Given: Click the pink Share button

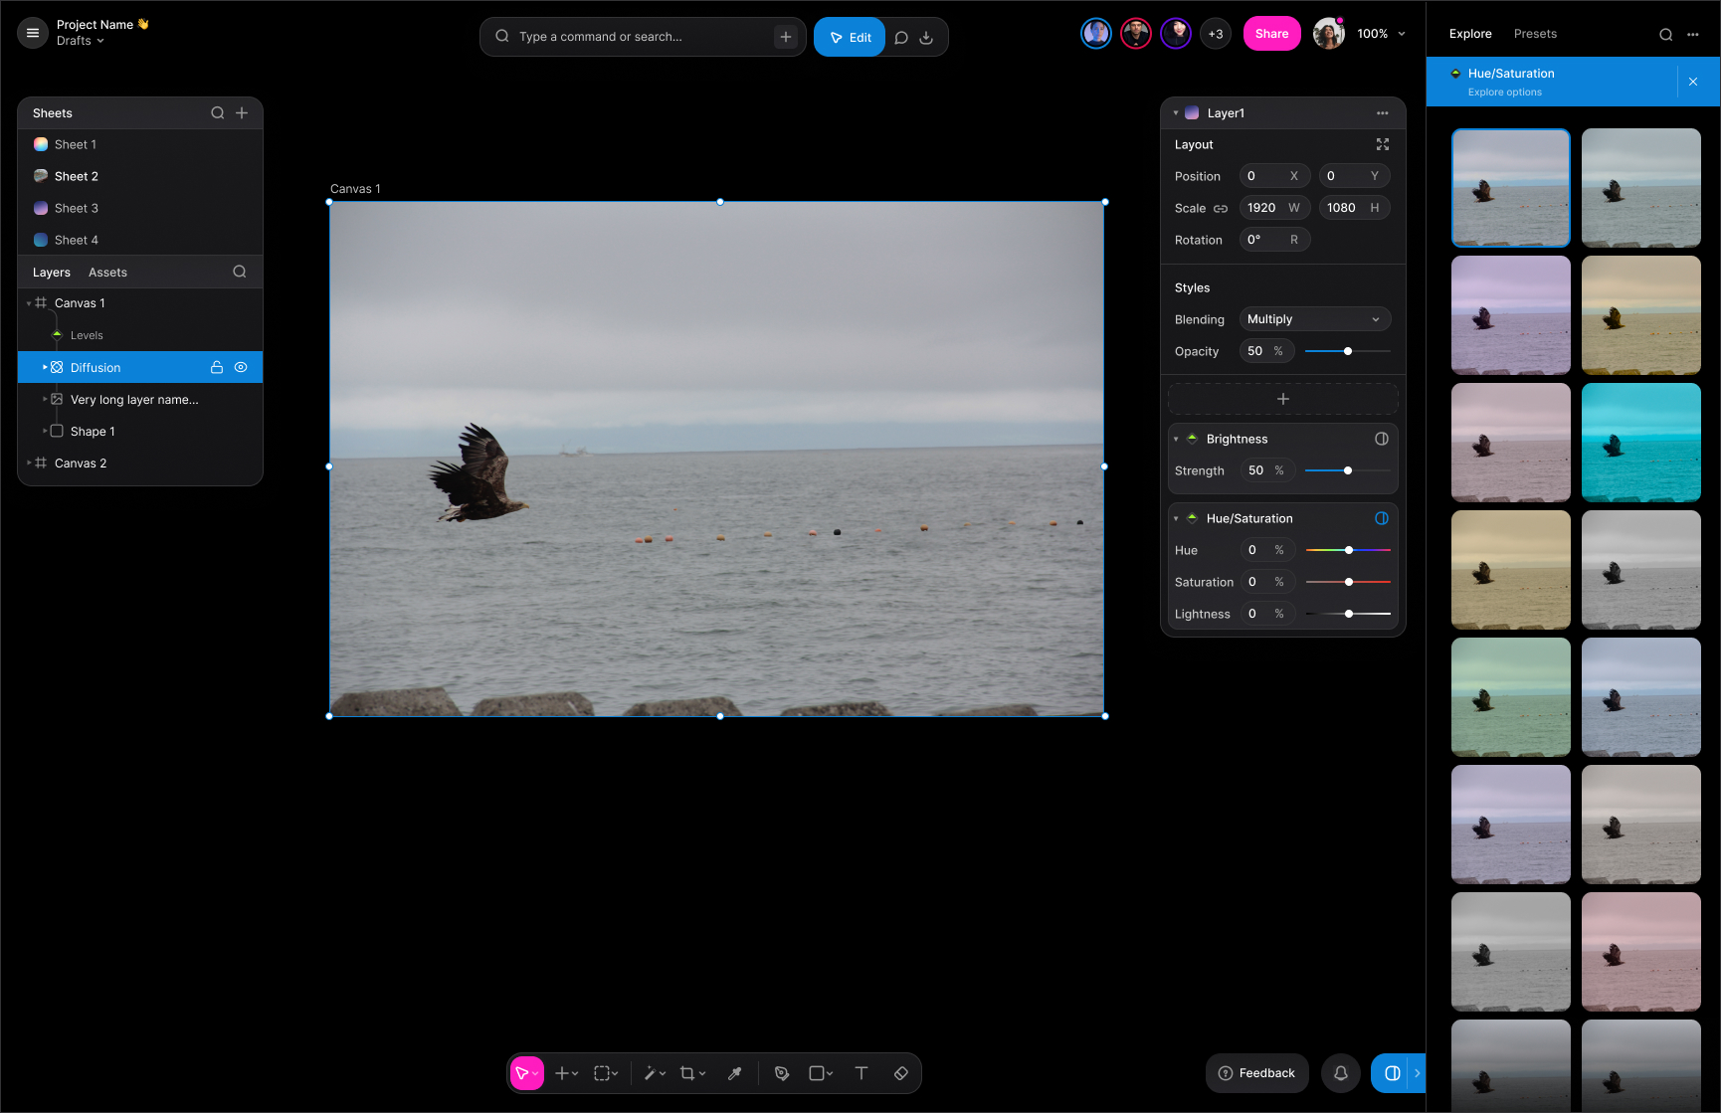Looking at the screenshot, I should click(x=1271, y=34).
